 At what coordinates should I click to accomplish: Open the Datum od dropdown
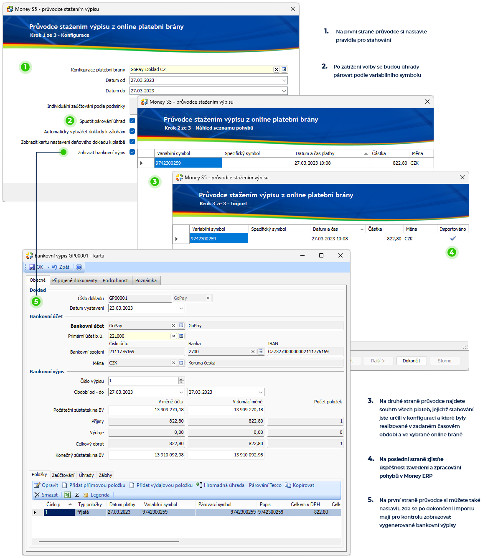point(284,80)
